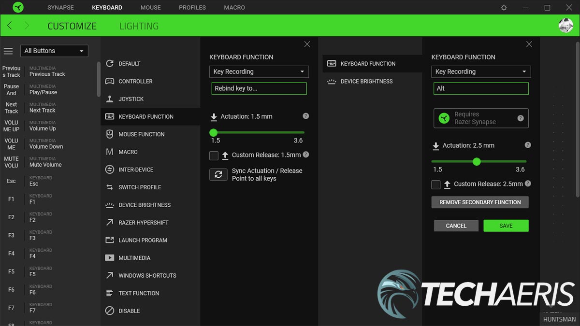Select the Razer Hypershift icon
Image resolution: width=580 pixels, height=326 pixels.
pyautogui.click(x=110, y=222)
